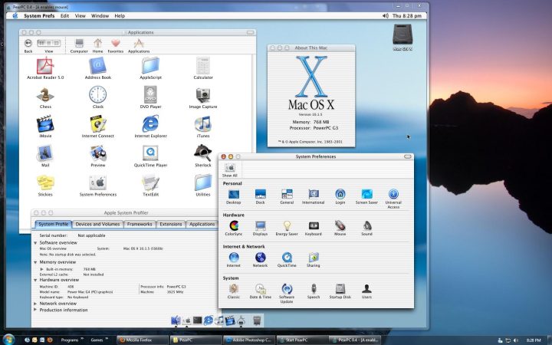The image size is (552, 345).
Task: Open the Mac OS X desktop drive
Action: [402, 38]
